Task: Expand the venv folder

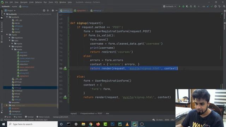Action: (x=7, y=105)
